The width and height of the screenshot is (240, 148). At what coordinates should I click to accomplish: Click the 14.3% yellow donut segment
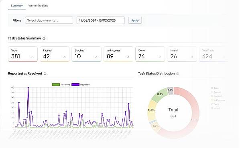[x=152, y=110]
